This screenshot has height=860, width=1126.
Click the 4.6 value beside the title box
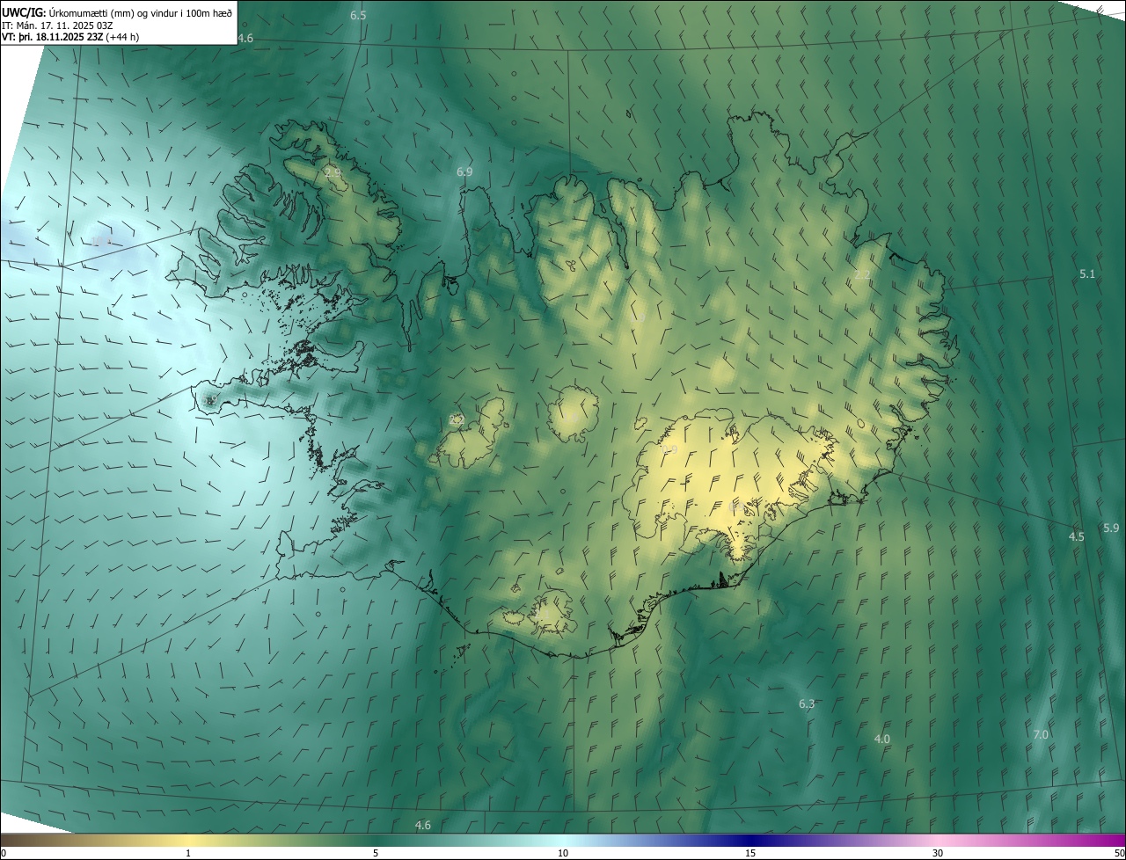click(245, 39)
